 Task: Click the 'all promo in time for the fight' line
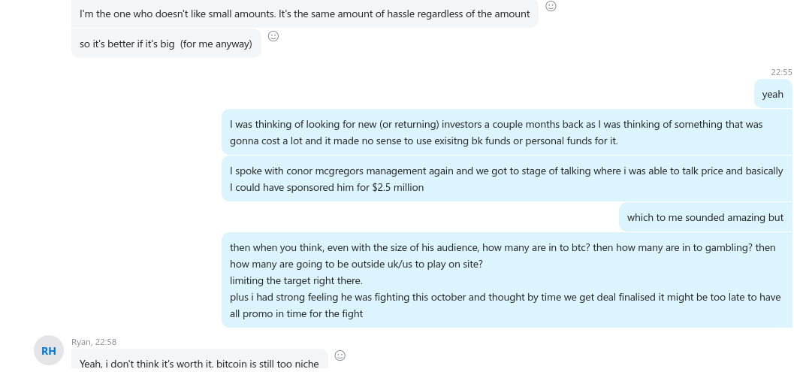[296, 313]
